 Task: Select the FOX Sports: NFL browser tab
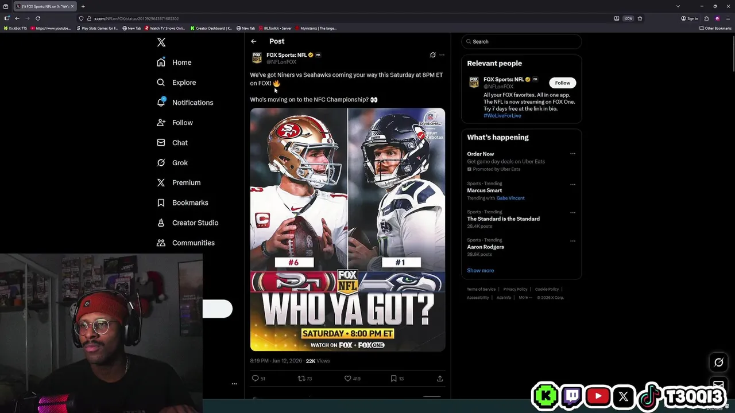[44, 6]
